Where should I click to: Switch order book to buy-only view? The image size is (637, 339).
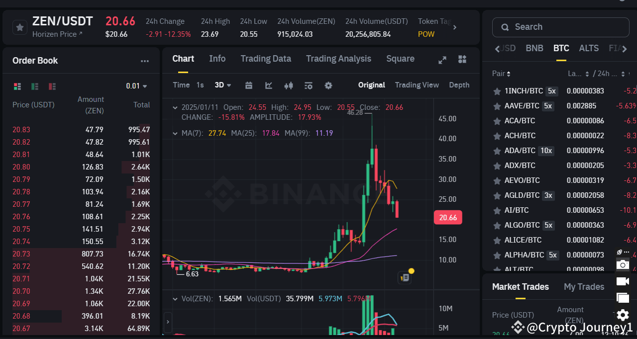point(34,86)
